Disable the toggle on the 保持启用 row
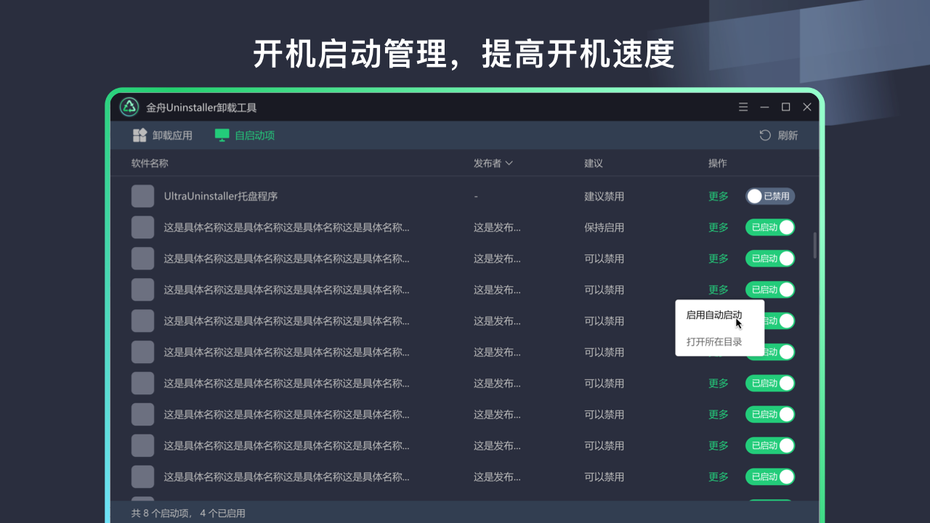The image size is (930, 523). [769, 227]
